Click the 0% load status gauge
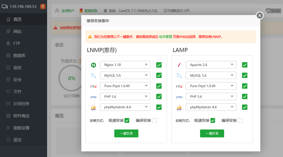Image resolution: width=283 pixels, height=157 pixels. coord(72,78)
